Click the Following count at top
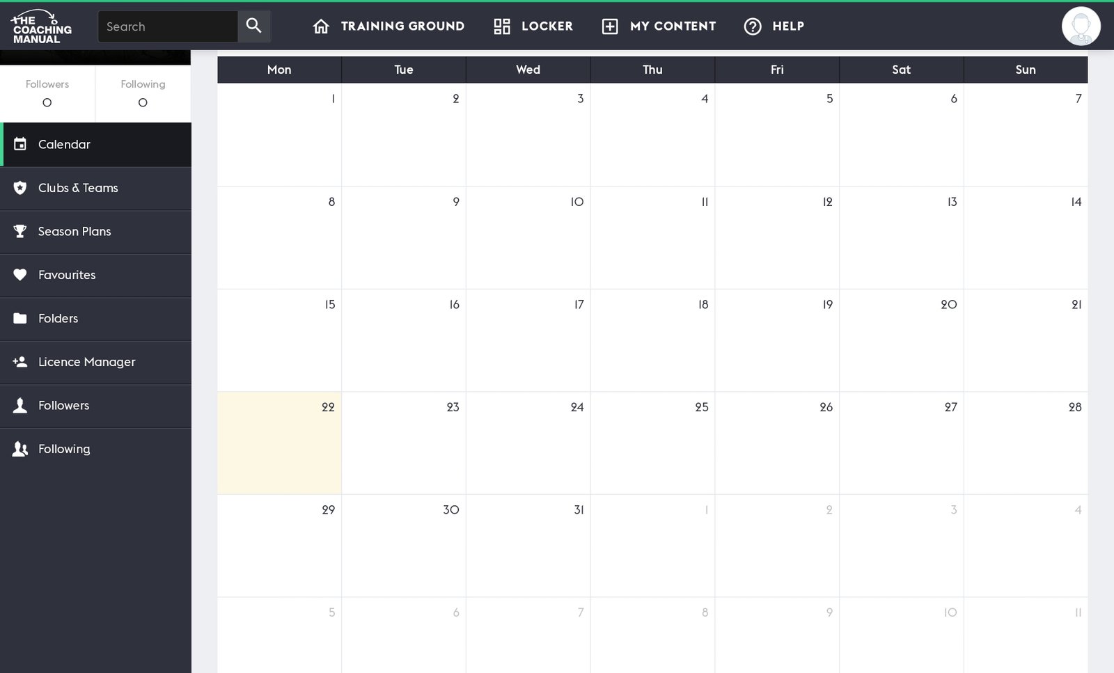 [x=143, y=93]
